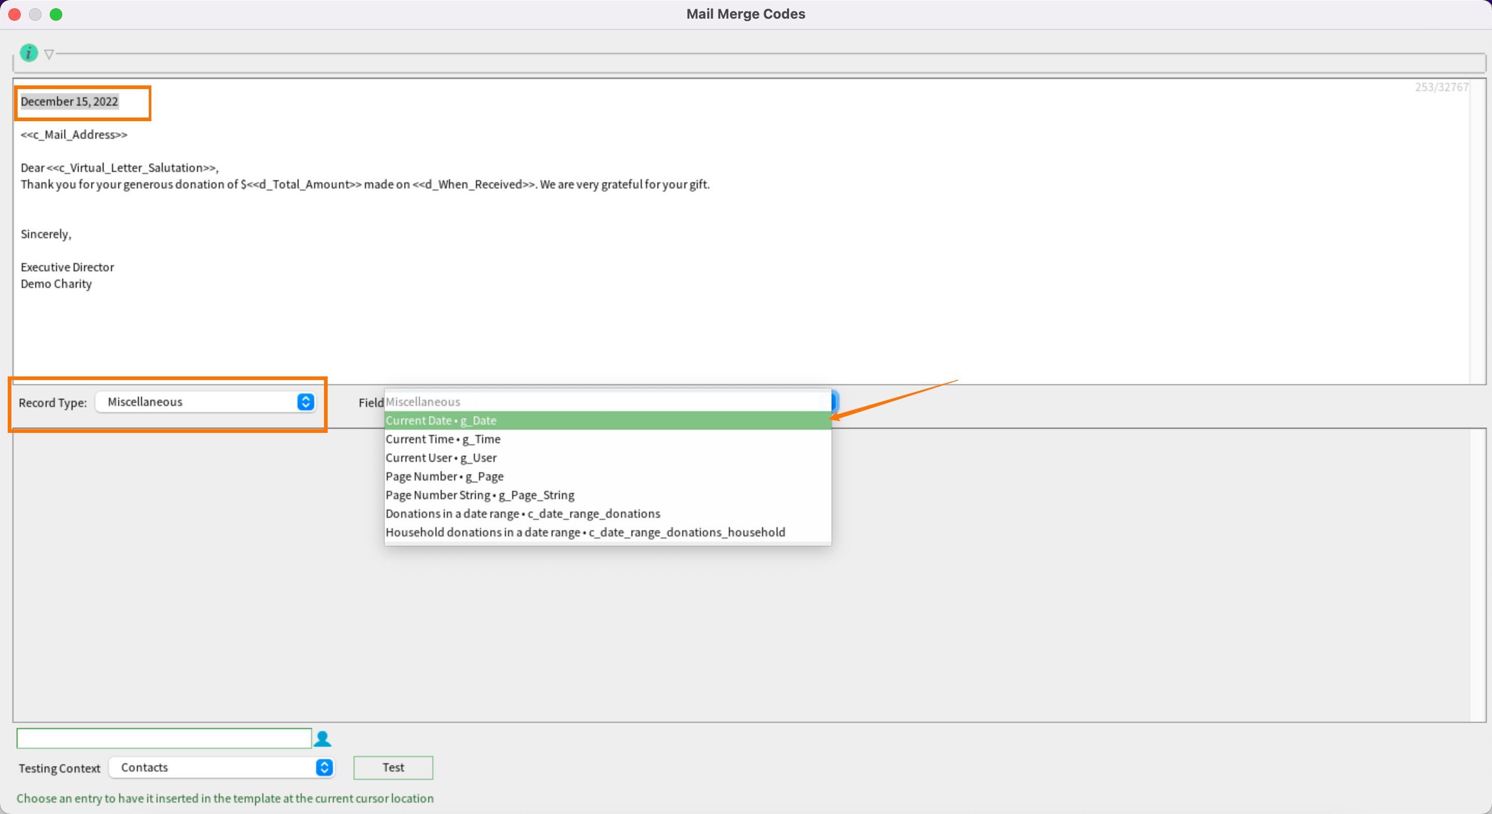Close the Mail Merge Codes window
This screenshot has height=814, width=1492.
pyautogui.click(x=15, y=14)
